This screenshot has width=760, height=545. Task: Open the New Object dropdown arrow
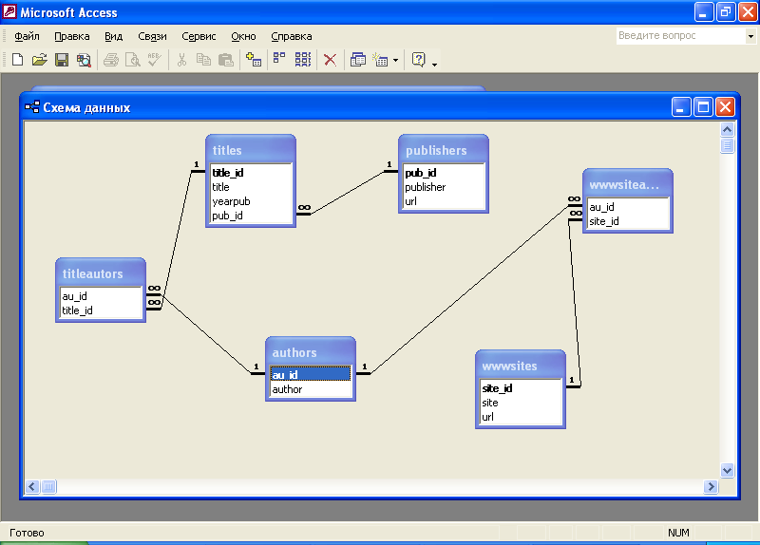(395, 60)
